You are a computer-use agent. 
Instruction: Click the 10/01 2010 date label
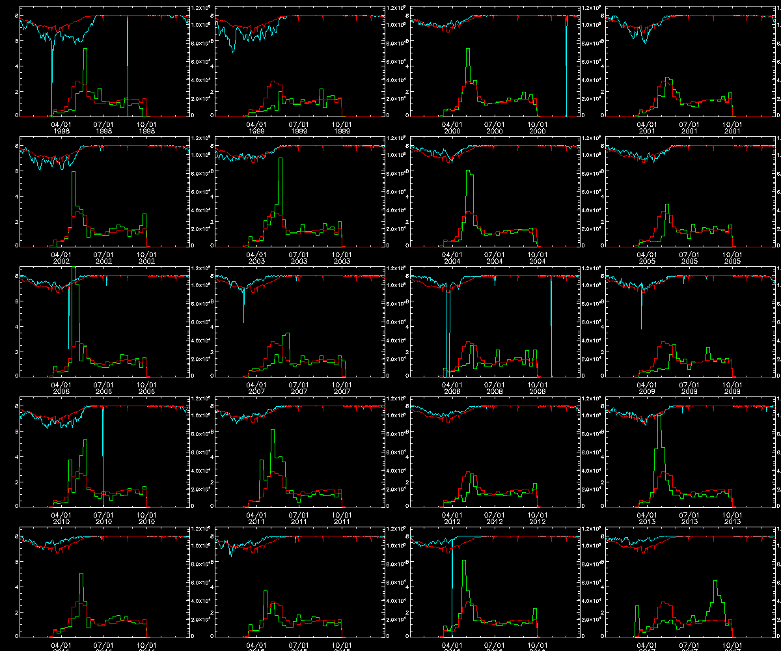[x=146, y=518]
